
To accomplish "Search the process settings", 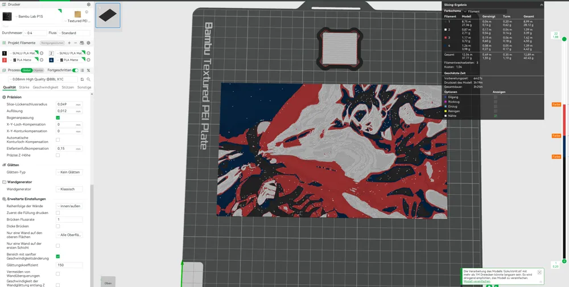I will click(x=88, y=79).
